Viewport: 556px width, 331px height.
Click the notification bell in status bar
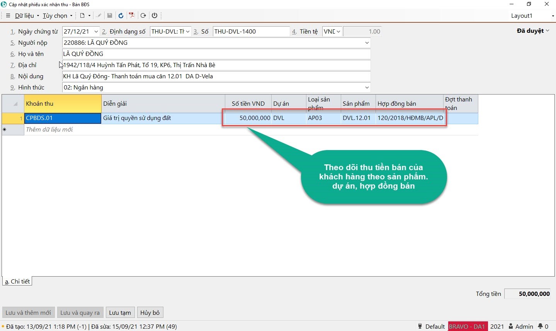(x=543, y=326)
